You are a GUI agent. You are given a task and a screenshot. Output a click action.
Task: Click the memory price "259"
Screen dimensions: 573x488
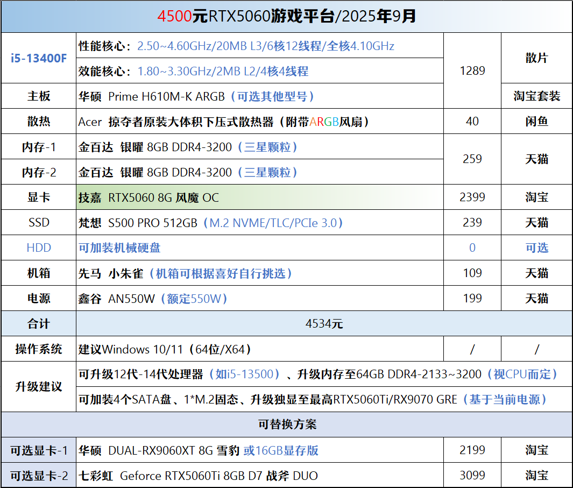472,159
